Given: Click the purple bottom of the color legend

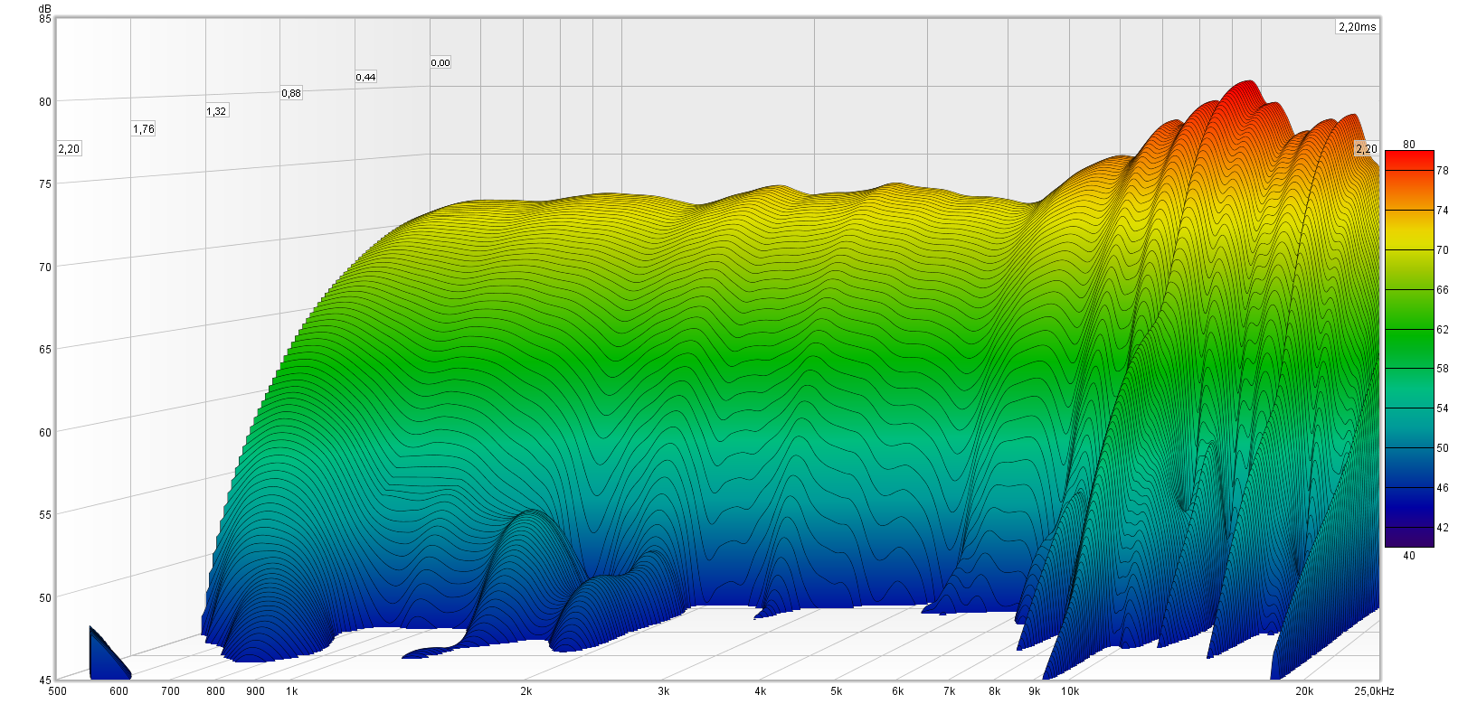Looking at the screenshot, I should (1408, 539).
